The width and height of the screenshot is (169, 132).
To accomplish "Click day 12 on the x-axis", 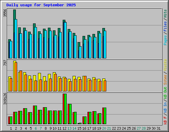I will (64, 128).
